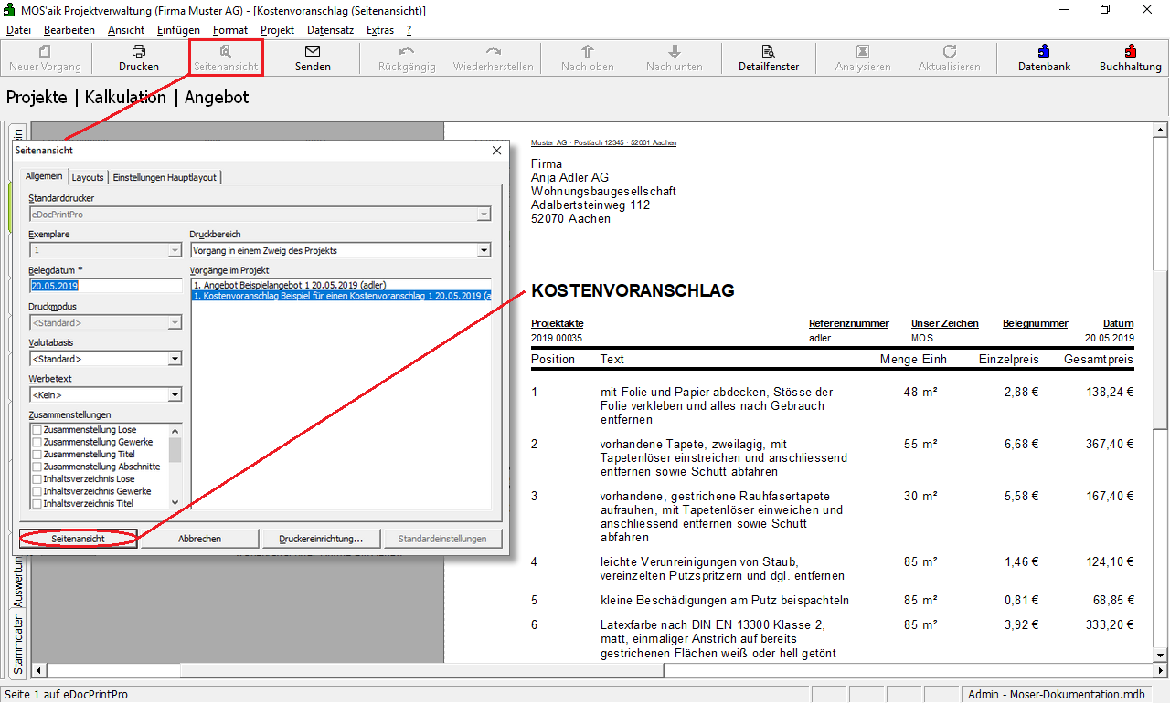Screen dimensions: 1170x703
Task: Click the Drucken printer icon in toolbar
Action: click(139, 52)
